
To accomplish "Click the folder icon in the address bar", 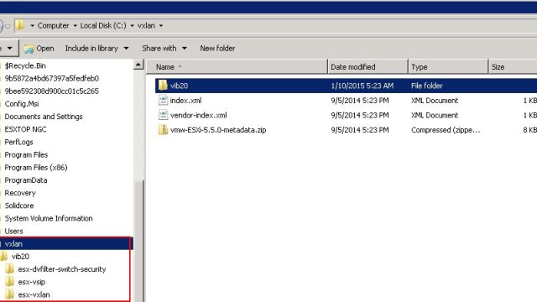I will [20, 25].
